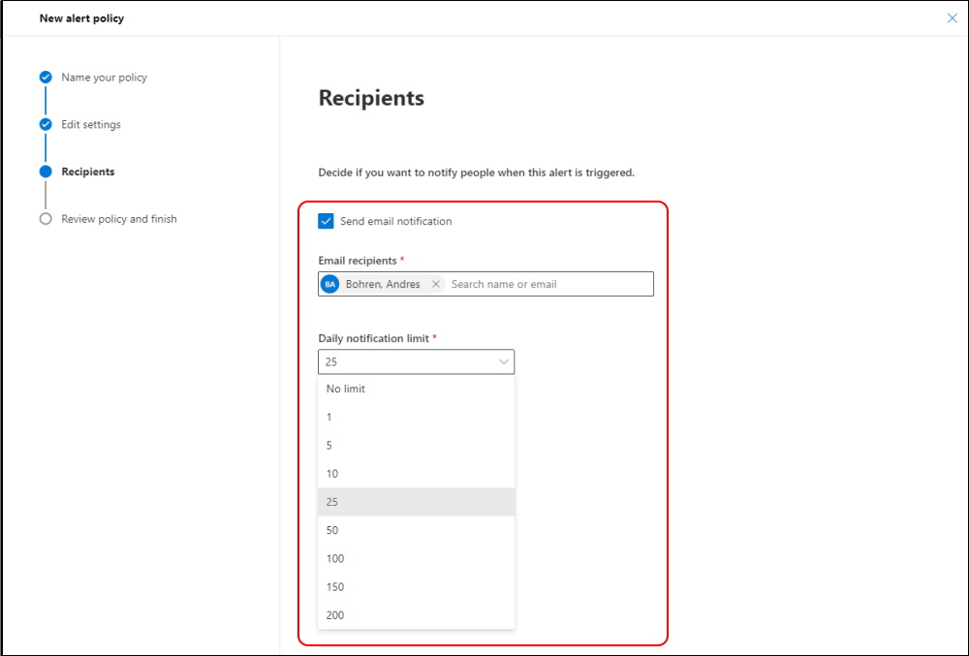Set daily notification limit to 5

[416, 446]
